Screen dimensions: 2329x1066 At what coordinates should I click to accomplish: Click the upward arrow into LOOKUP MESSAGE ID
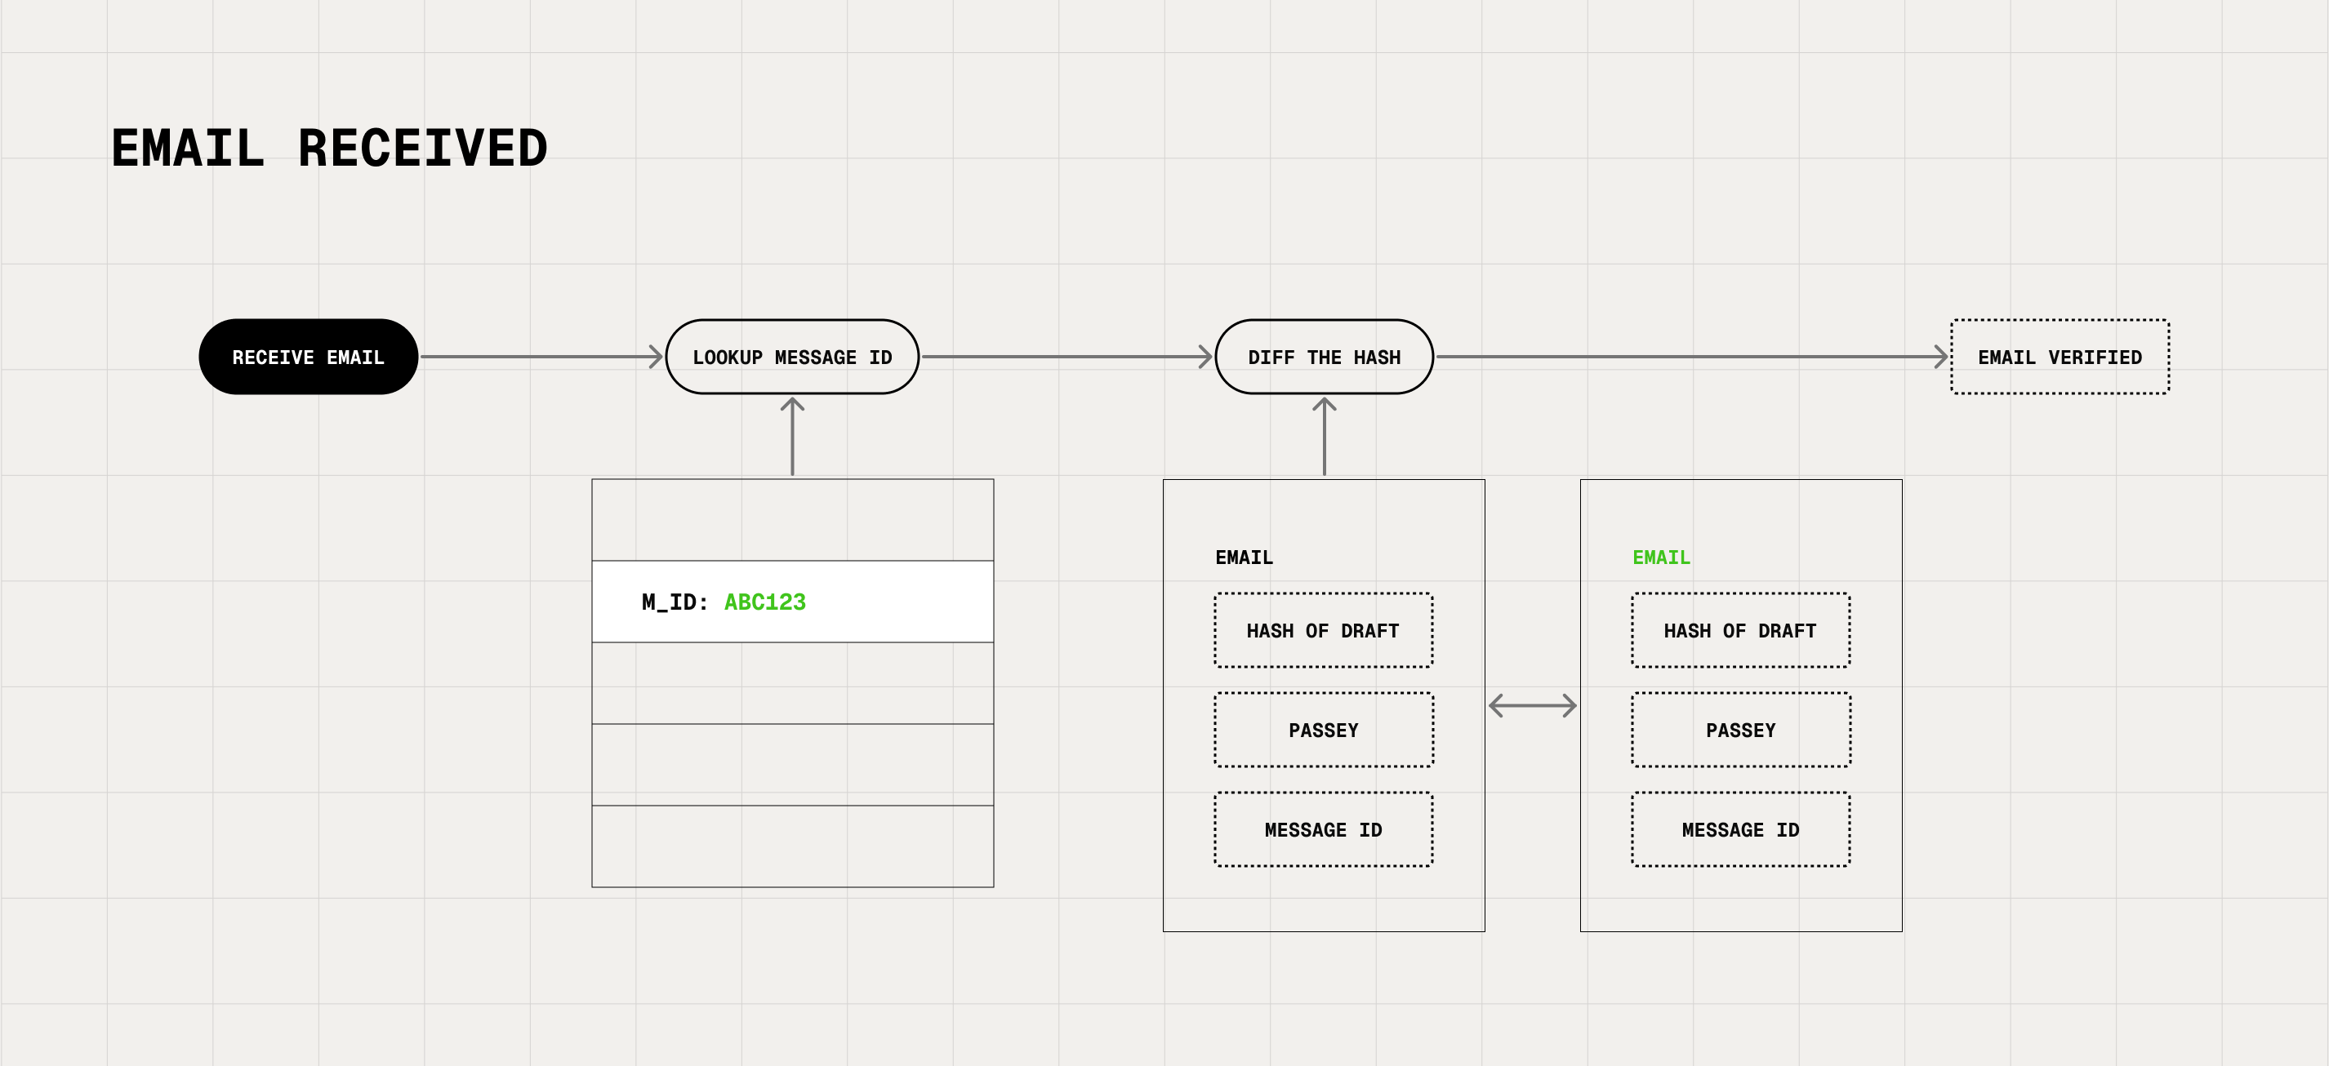pyautogui.click(x=792, y=437)
